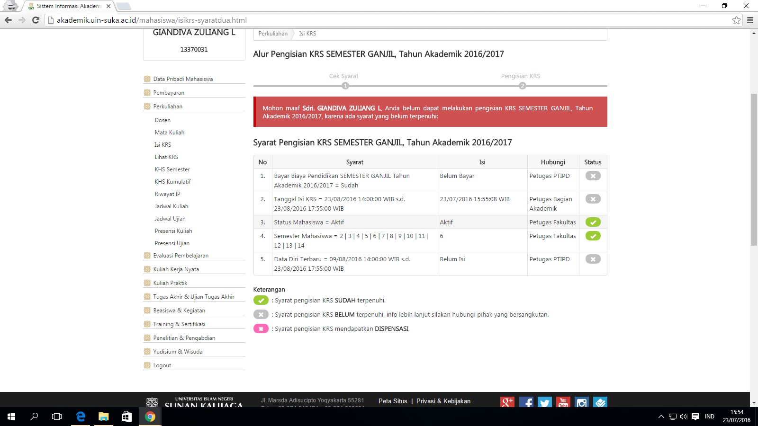The image size is (758, 426).
Task: Click the Logout link
Action: pyautogui.click(x=162, y=365)
